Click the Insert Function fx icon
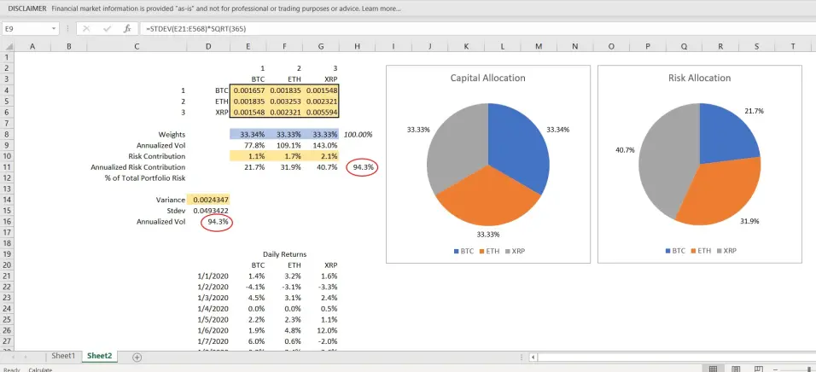 [127, 29]
